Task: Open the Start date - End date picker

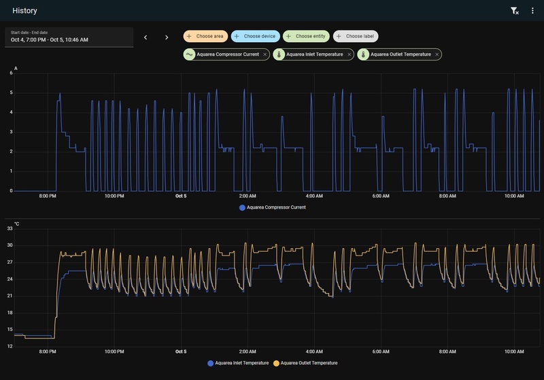Action: [x=69, y=37]
